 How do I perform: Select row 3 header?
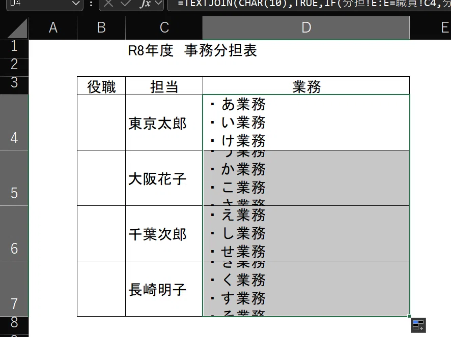click(14, 85)
